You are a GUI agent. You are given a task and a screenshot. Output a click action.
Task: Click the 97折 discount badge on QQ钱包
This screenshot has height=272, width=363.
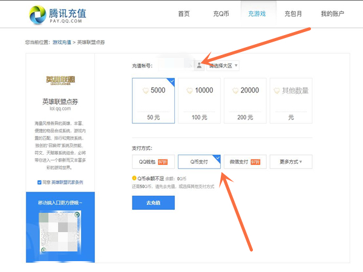(162, 162)
